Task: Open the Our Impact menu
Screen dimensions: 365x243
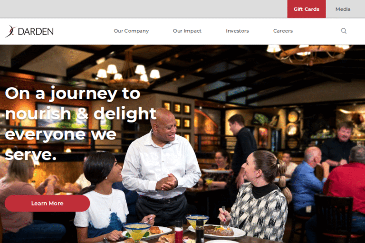Action: click(187, 31)
